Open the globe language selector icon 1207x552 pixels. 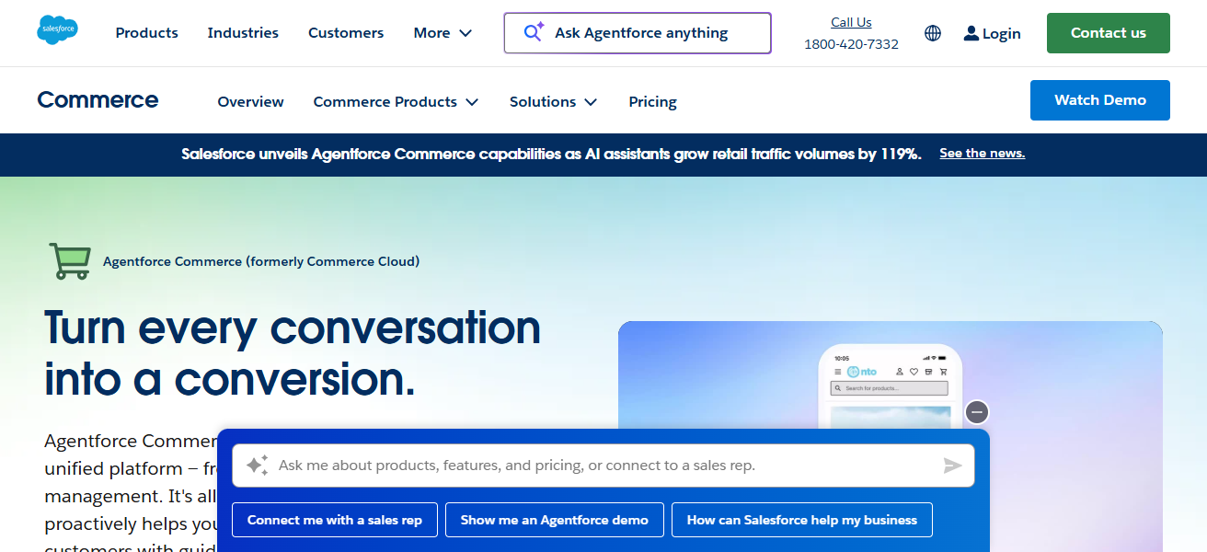[x=933, y=33]
